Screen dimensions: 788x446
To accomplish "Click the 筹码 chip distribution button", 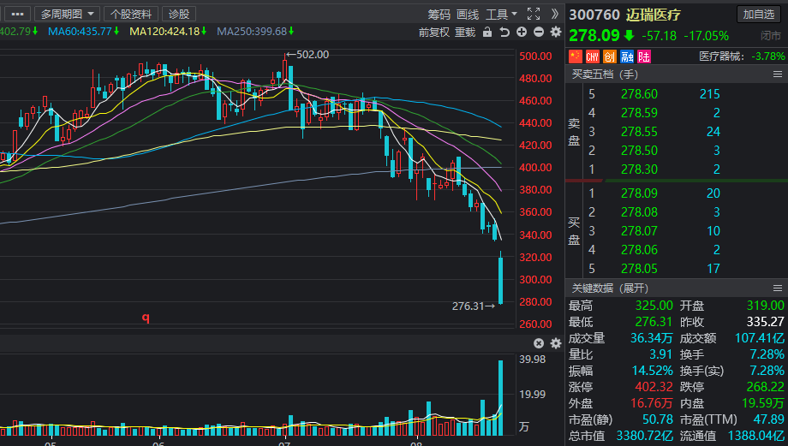I will tap(439, 14).
